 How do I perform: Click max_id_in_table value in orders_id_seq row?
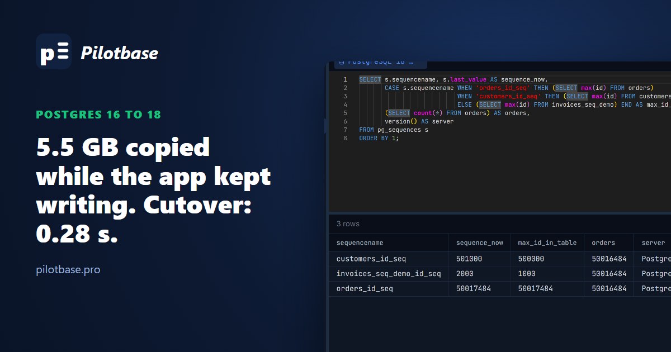pos(547,289)
